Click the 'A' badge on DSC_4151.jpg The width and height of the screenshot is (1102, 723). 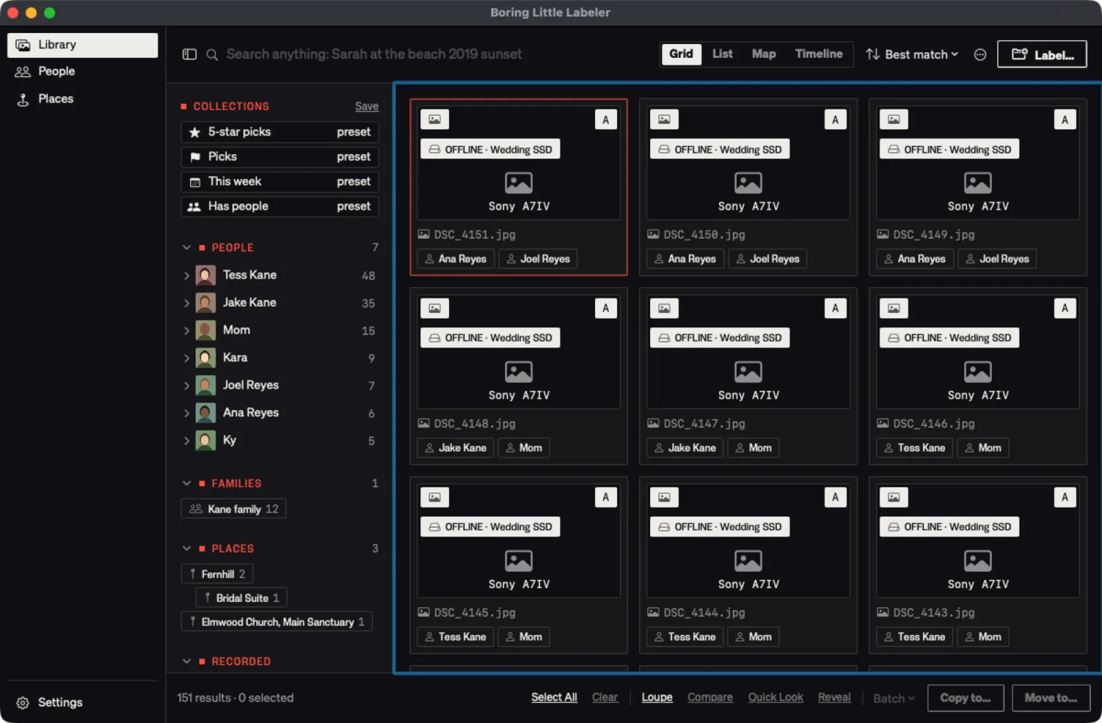click(605, 120)
